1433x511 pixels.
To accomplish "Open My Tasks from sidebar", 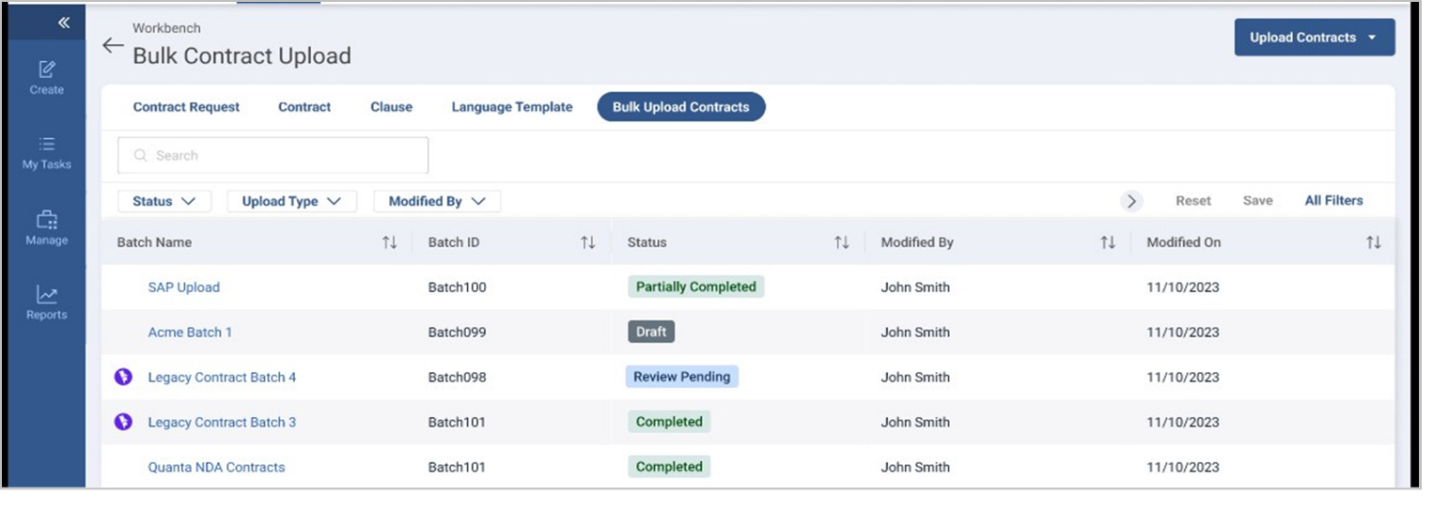I will (x=47, y=145).
